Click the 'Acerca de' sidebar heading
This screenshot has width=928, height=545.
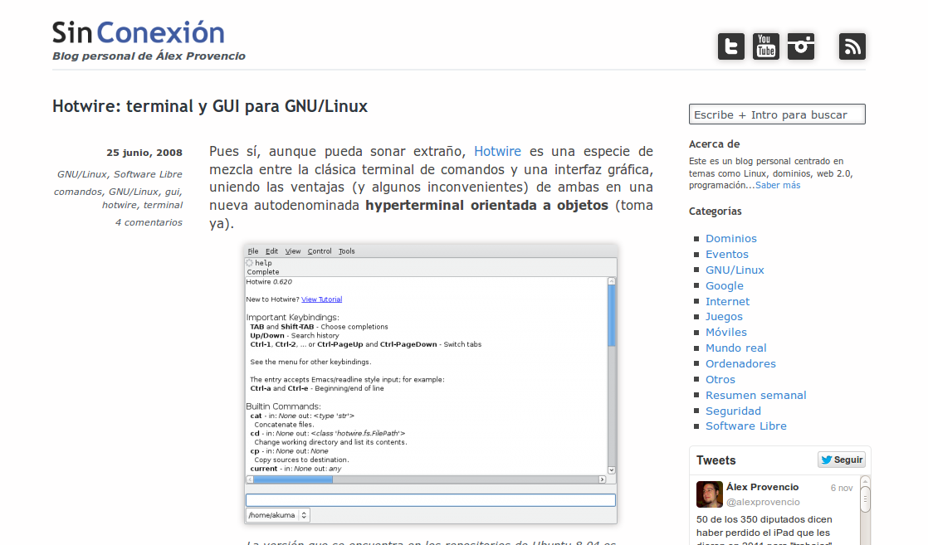click(x=715, y=144)
